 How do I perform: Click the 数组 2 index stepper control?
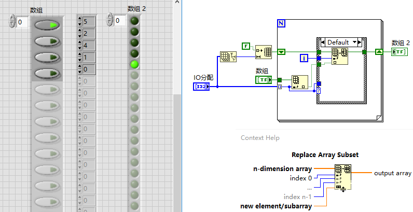pyautogui.click(x=109, y=20)
